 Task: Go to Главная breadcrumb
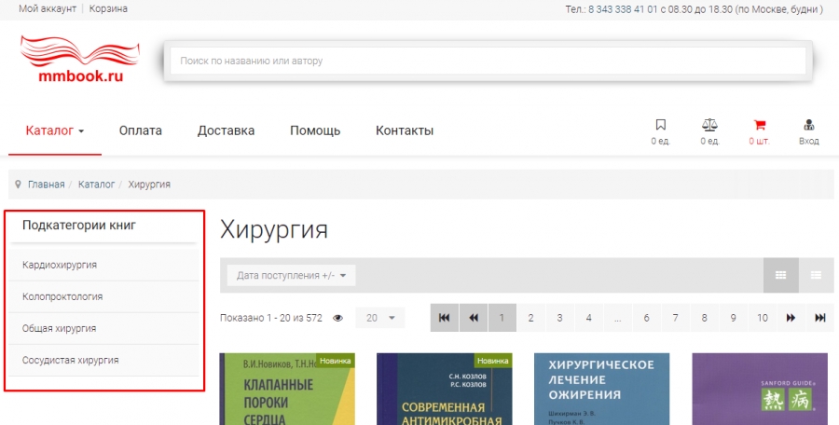pyautogui.click(x=46, y=185)
